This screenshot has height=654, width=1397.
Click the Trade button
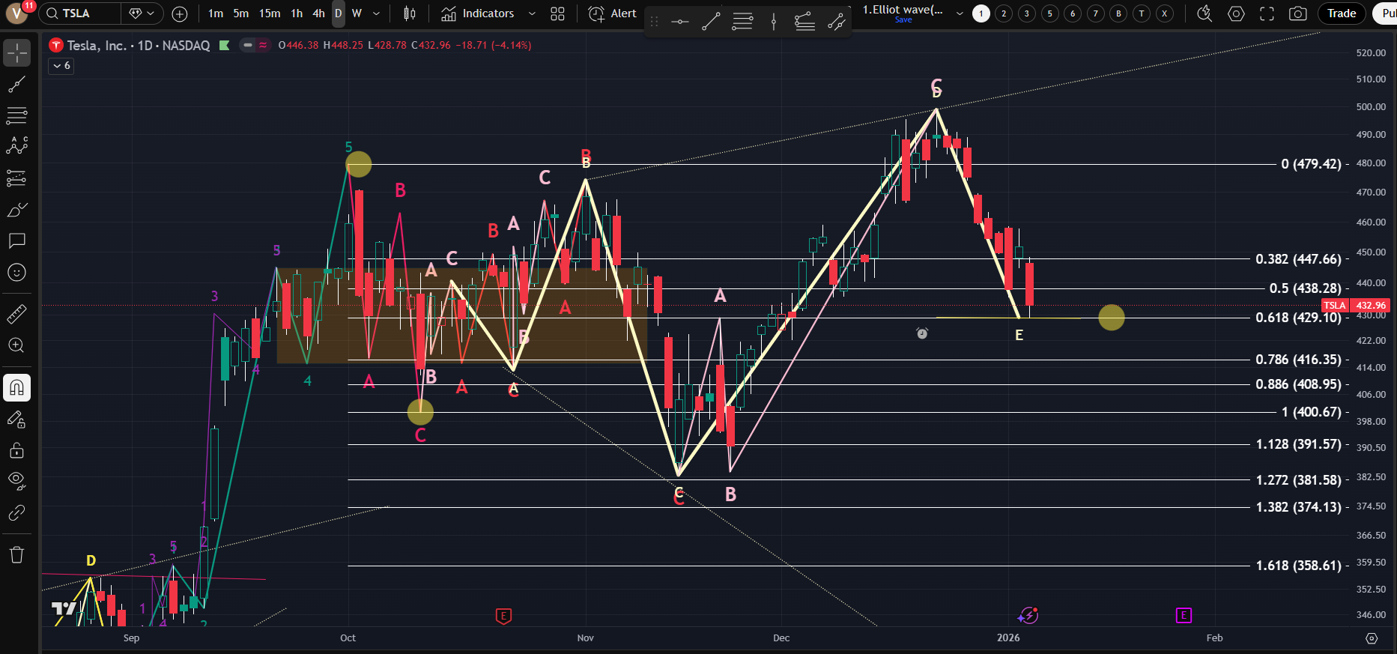1341,13
